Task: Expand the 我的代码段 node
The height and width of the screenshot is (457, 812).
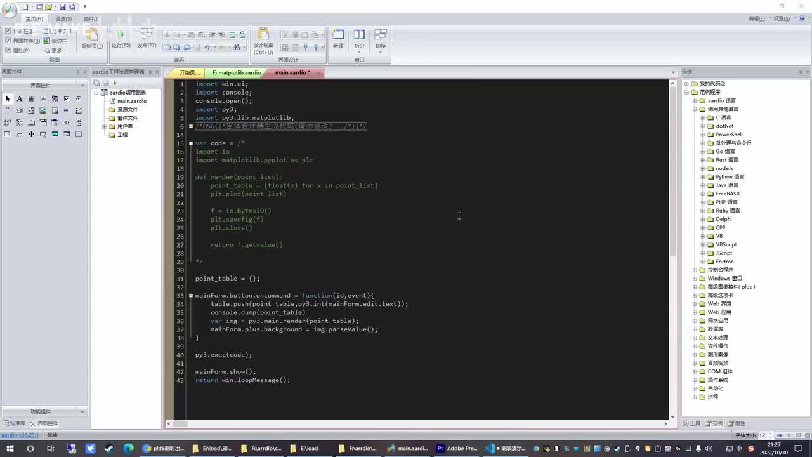Action: (686, 84)
